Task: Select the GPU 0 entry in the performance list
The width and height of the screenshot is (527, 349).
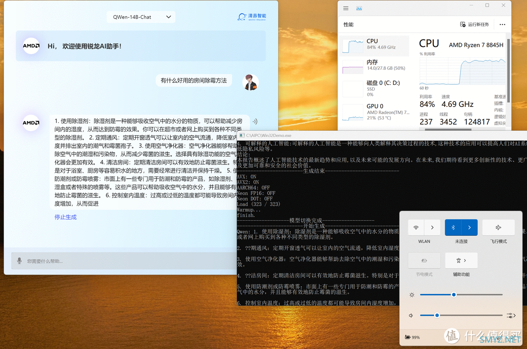Action: pos(375,112)
